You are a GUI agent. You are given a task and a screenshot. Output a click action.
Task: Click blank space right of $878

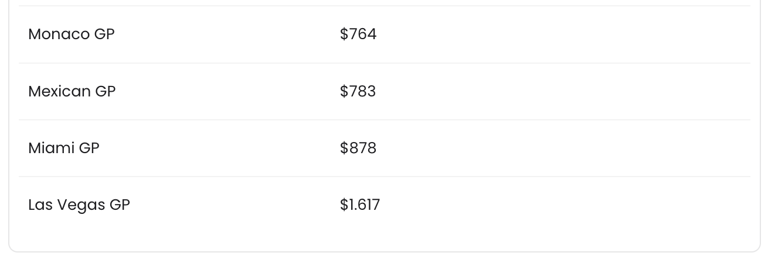pos(557,148)
